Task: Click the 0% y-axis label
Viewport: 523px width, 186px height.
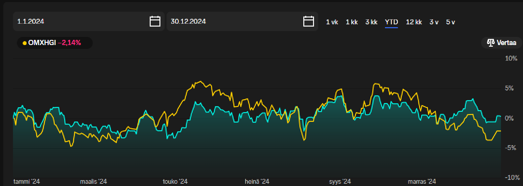Action: coord(509,118)
